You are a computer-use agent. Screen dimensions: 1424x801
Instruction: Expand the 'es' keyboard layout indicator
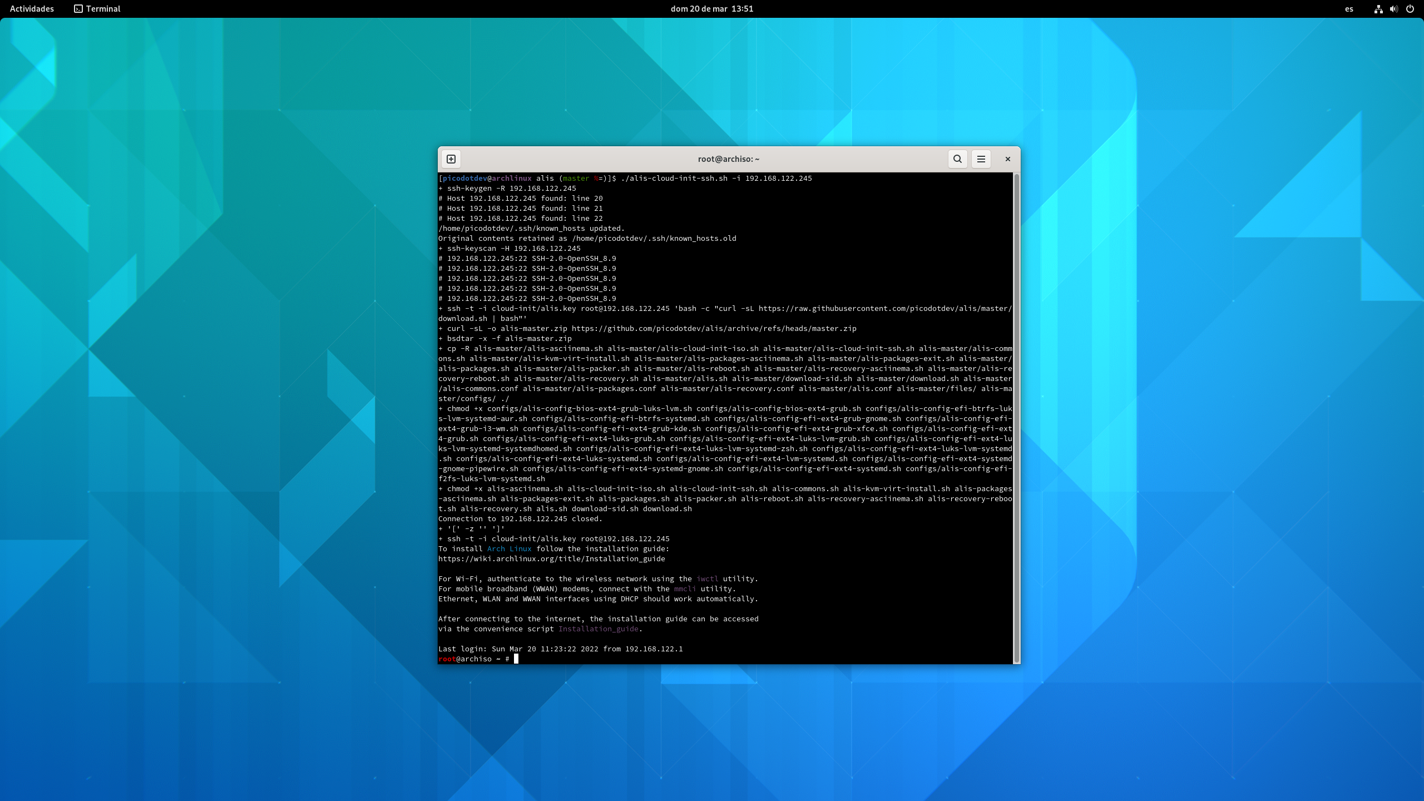(1349, 9)
